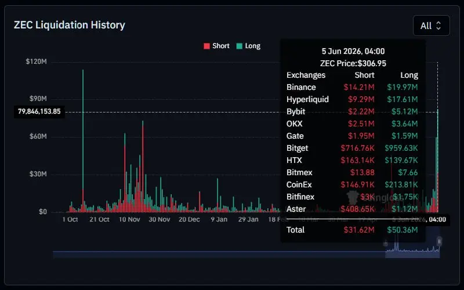464x290 pixels.
Task: Click the Bitmex exchange name
Action: tap(299, 172)
